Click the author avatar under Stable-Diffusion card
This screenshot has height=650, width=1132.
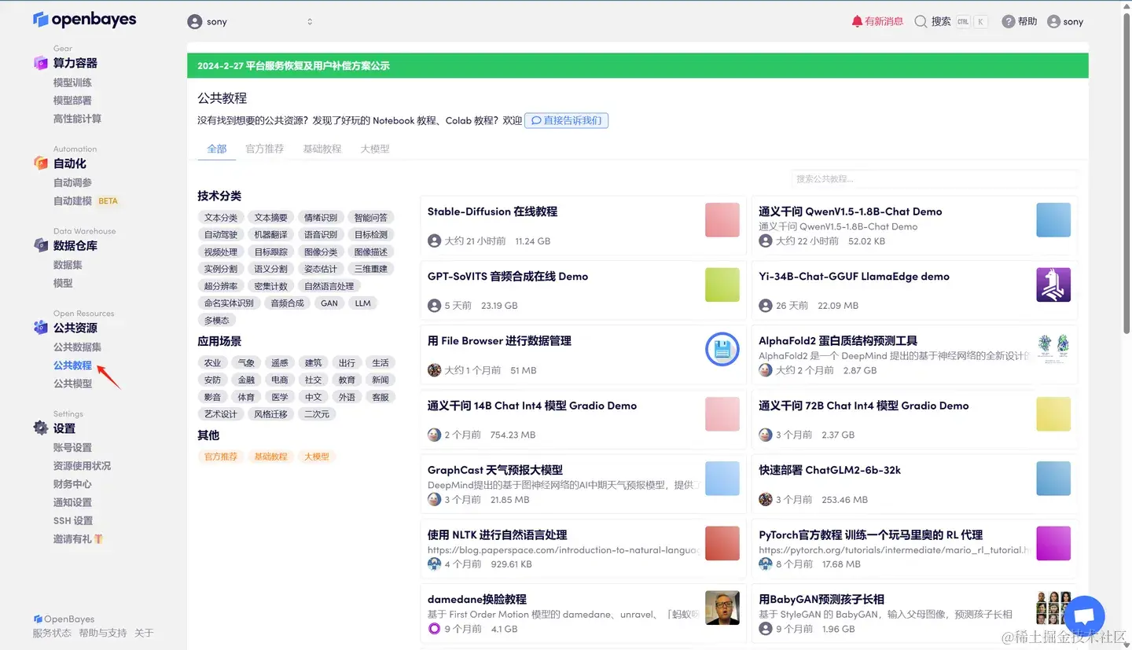(x=434, y=241)
